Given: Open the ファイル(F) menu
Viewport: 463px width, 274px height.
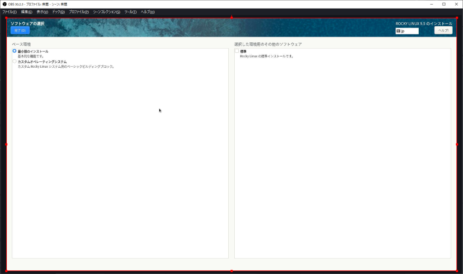Looking at the screenshot, I should [9, 12].
